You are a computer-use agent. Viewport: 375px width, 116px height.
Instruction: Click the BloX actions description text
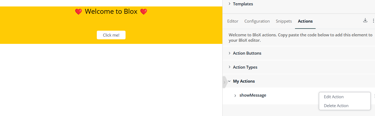coord(300,38)
